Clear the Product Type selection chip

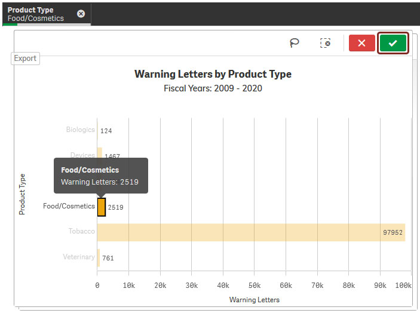81,14
